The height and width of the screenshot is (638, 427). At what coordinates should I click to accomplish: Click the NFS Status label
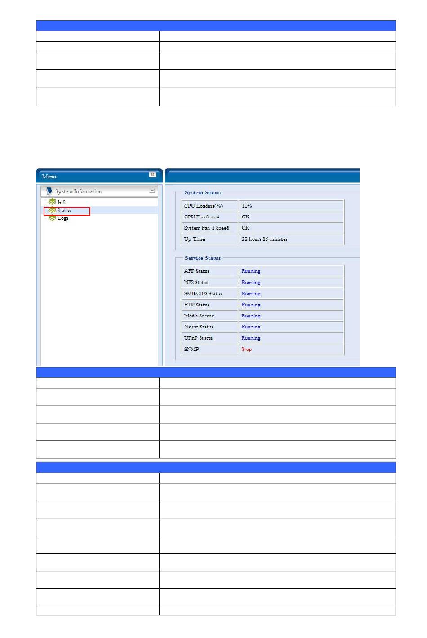click(196, 283)
